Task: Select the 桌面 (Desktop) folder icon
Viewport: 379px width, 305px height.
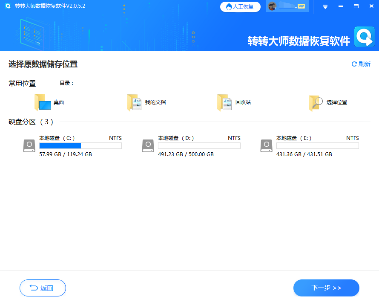Action: (43, 102)
